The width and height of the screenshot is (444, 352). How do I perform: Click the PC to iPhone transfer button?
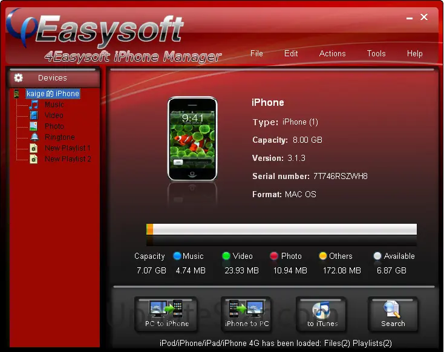click(166, 314)
